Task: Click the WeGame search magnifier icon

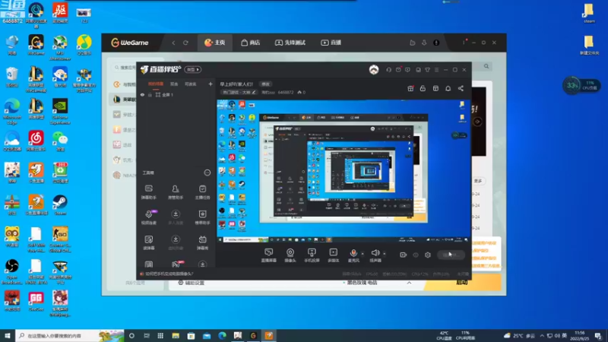Action: pyautogui.click(x=486, y=66)
